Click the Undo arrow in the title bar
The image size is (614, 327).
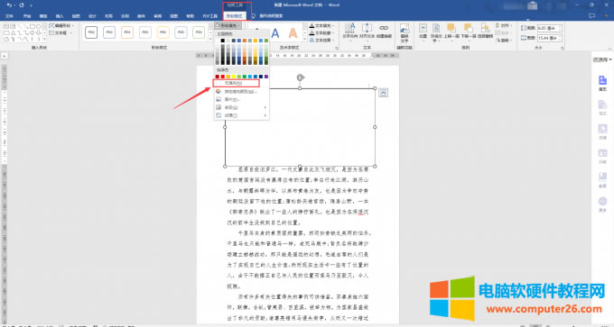click(9, 5)
